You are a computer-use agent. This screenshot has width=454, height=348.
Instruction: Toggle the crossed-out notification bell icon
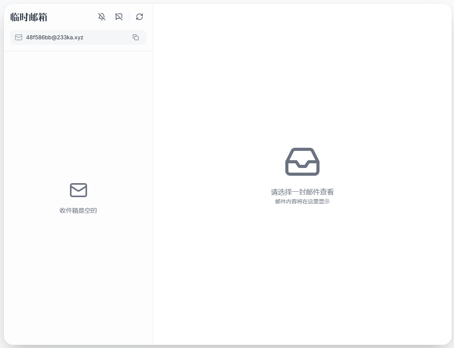click(x=101, y=17)
